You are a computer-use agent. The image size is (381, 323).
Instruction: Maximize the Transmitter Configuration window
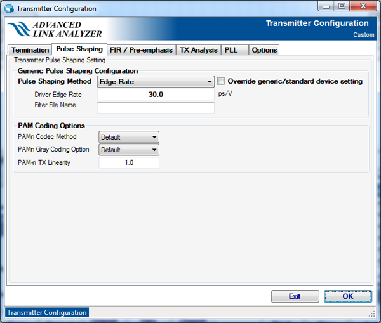(x=342, y=6)
